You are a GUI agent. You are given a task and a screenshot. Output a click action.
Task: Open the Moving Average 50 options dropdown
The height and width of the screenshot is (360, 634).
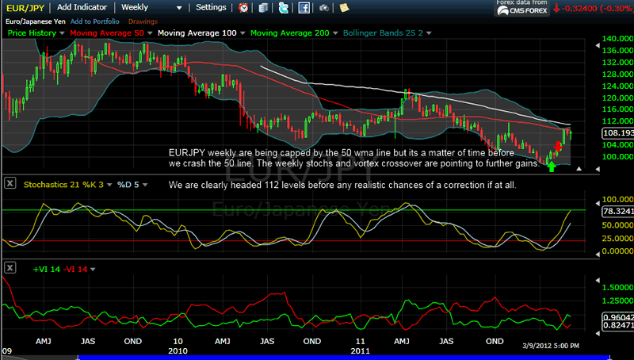point(149,33)
